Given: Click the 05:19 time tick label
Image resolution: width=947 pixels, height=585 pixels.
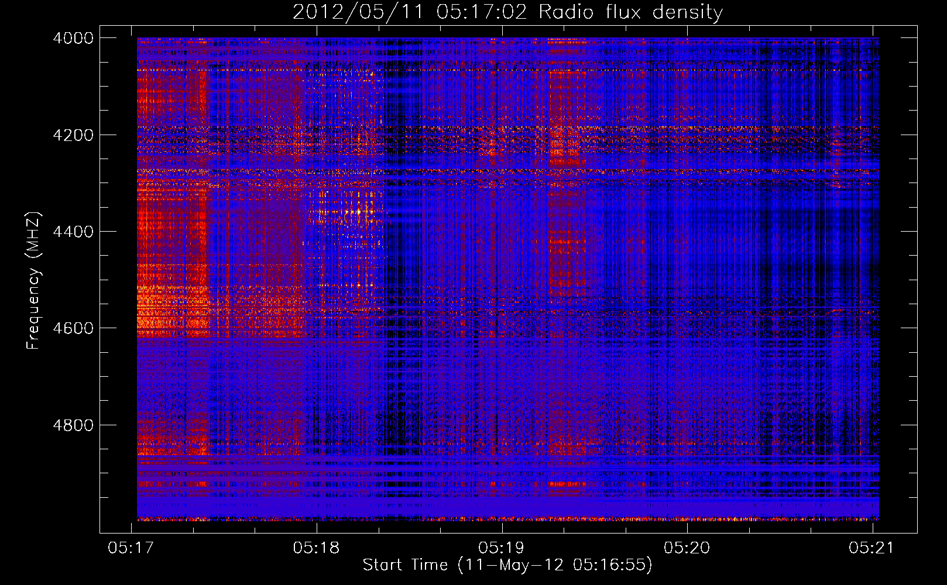Looking at the screenshot, I should coord(502,548).
